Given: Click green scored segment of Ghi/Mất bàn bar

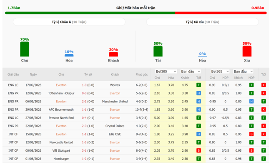Looking at the screenshot, I should coord(90,13).
